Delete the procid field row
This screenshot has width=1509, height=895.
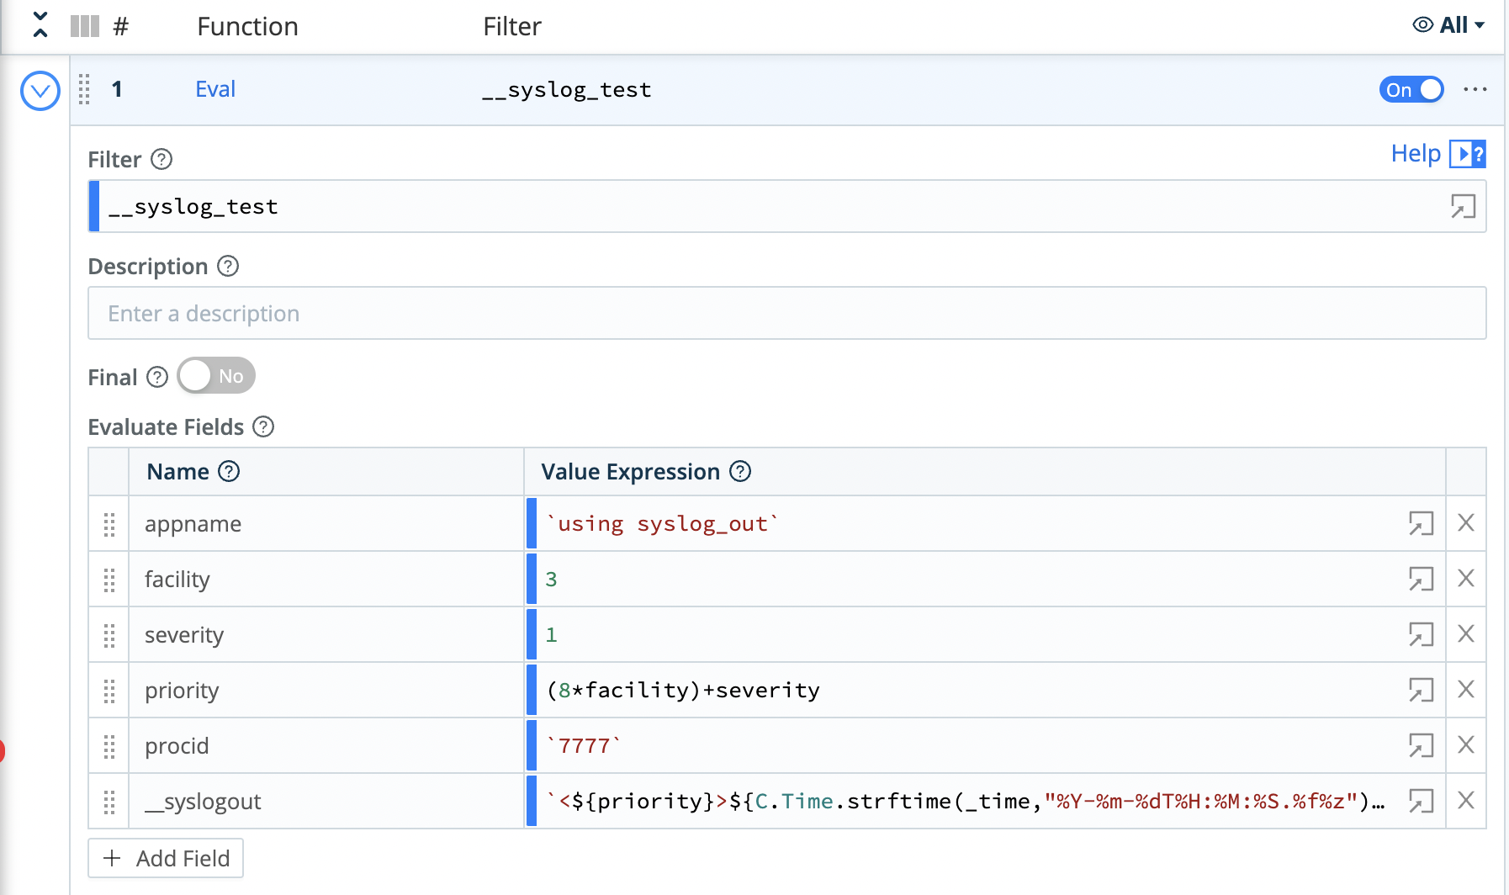(x=1466, y=744)
